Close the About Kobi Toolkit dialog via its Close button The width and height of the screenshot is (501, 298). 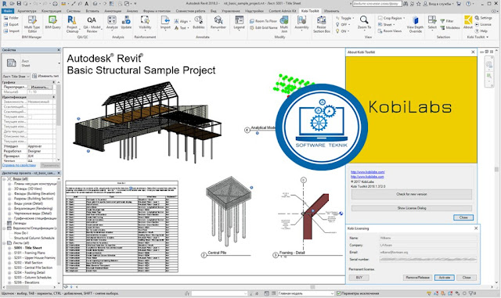click(463, 217)
